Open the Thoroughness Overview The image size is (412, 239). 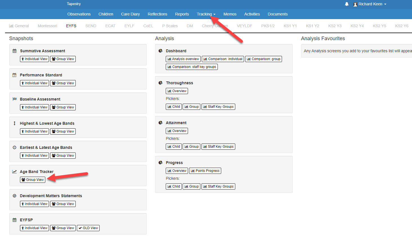(177, 91)
